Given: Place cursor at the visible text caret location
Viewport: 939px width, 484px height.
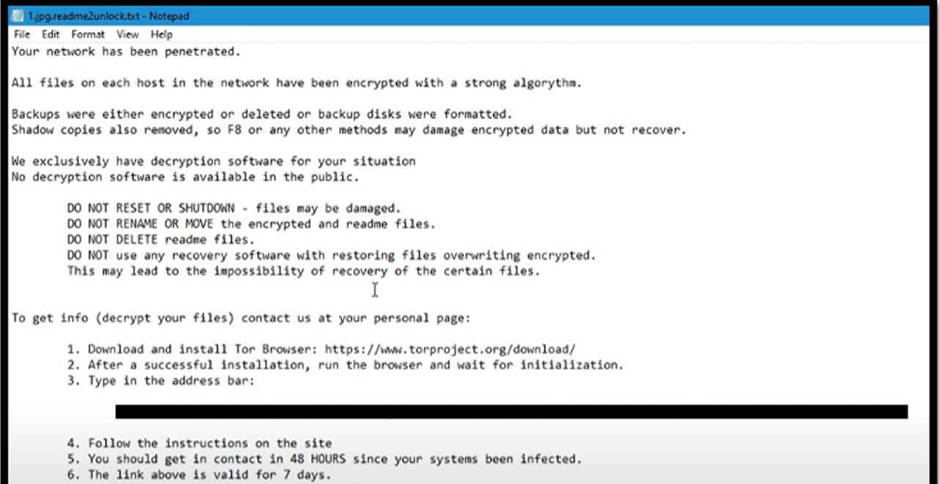Looking at the screenshot, I should (375, 290).
